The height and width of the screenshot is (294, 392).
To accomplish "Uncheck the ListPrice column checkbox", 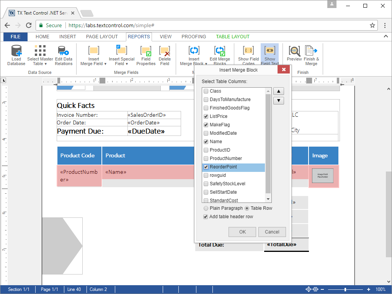I will [x=206, y=116].
